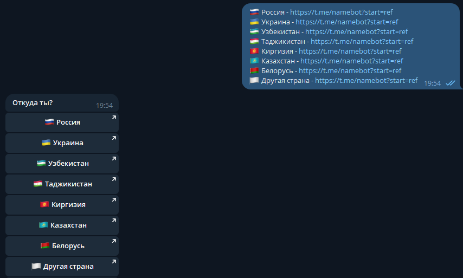Click the read double-check mark icon

(x=451, y=83)
